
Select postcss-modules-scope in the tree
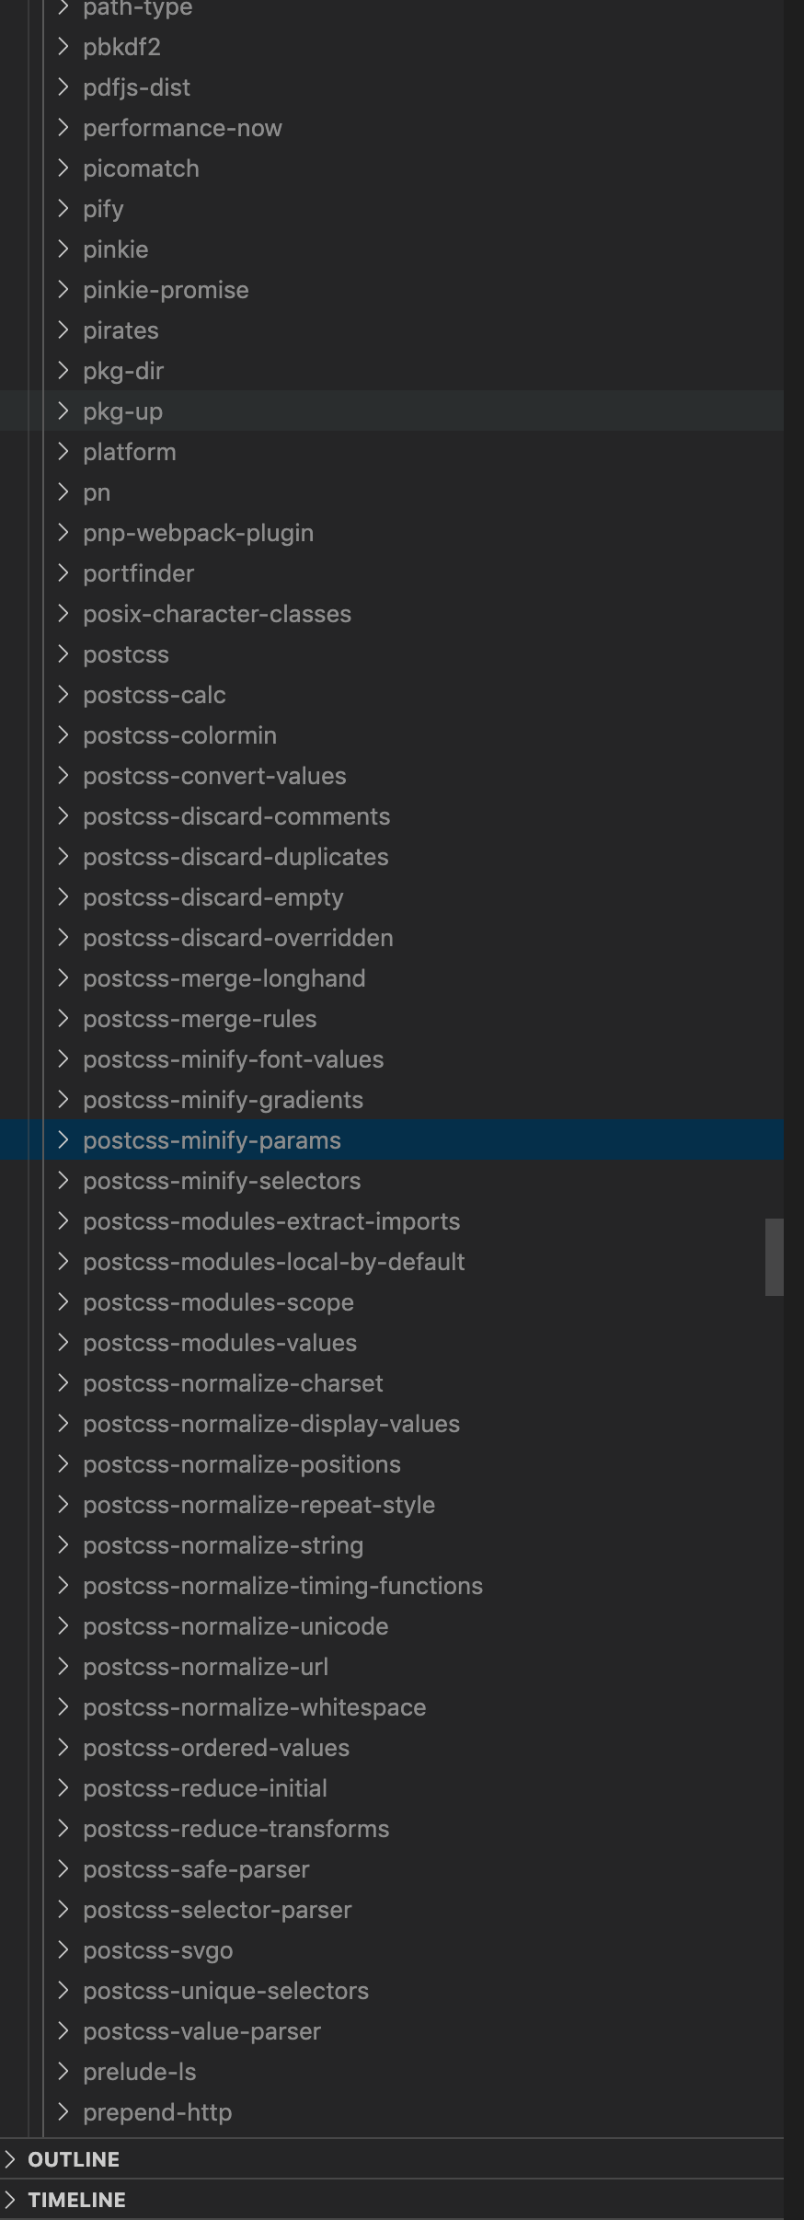pyautogui.click(x=218, y=1302)
